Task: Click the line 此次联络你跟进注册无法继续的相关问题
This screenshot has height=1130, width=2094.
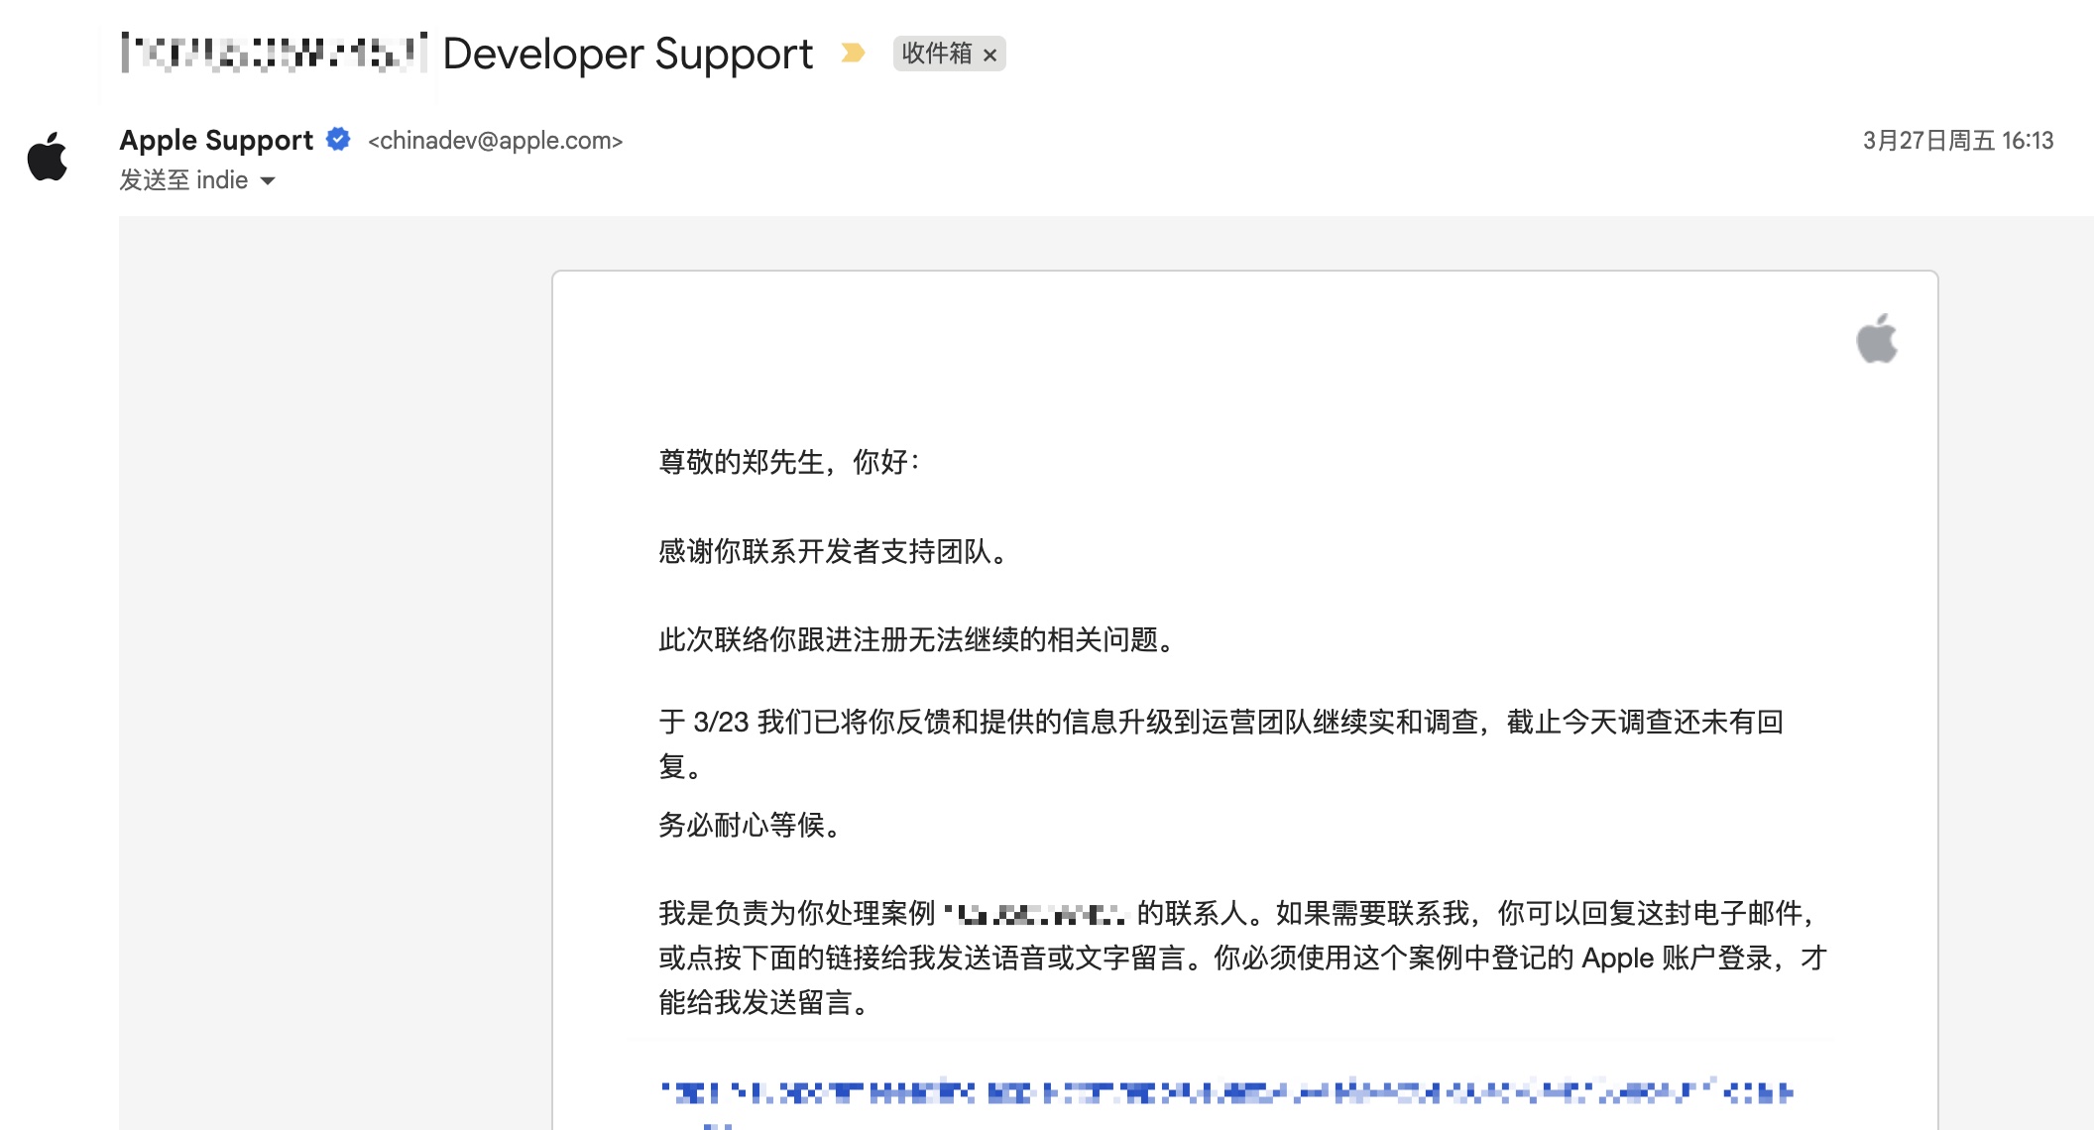Action: [x=917, y=640]
